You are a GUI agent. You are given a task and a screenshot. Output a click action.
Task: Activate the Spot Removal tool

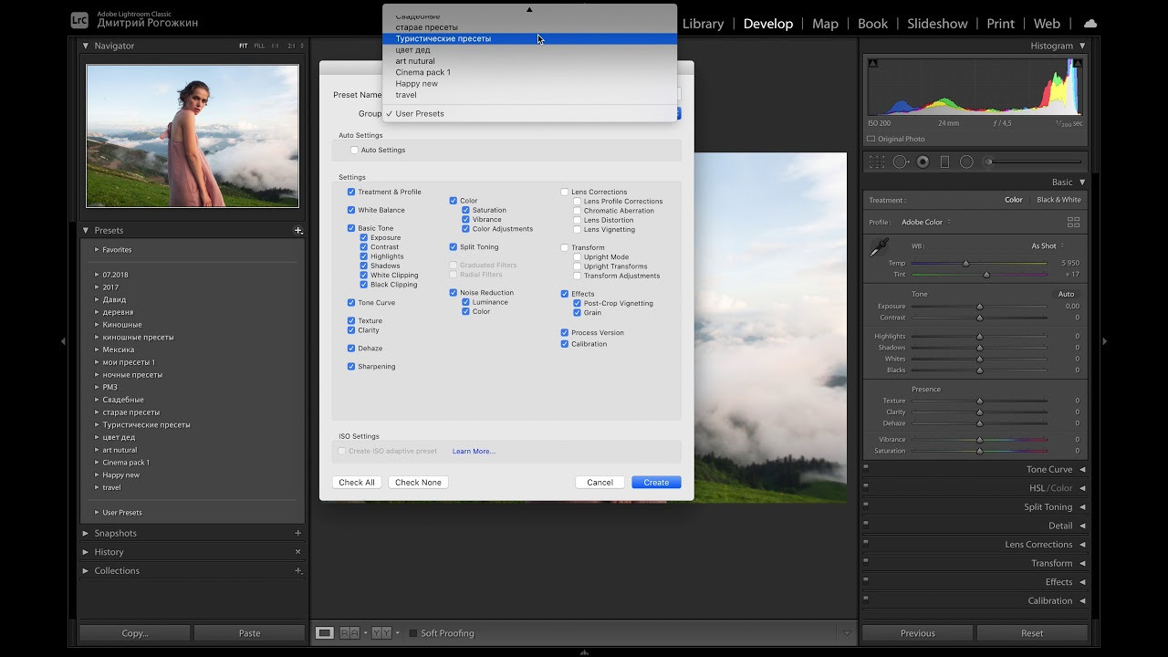[x=901, y=162]
